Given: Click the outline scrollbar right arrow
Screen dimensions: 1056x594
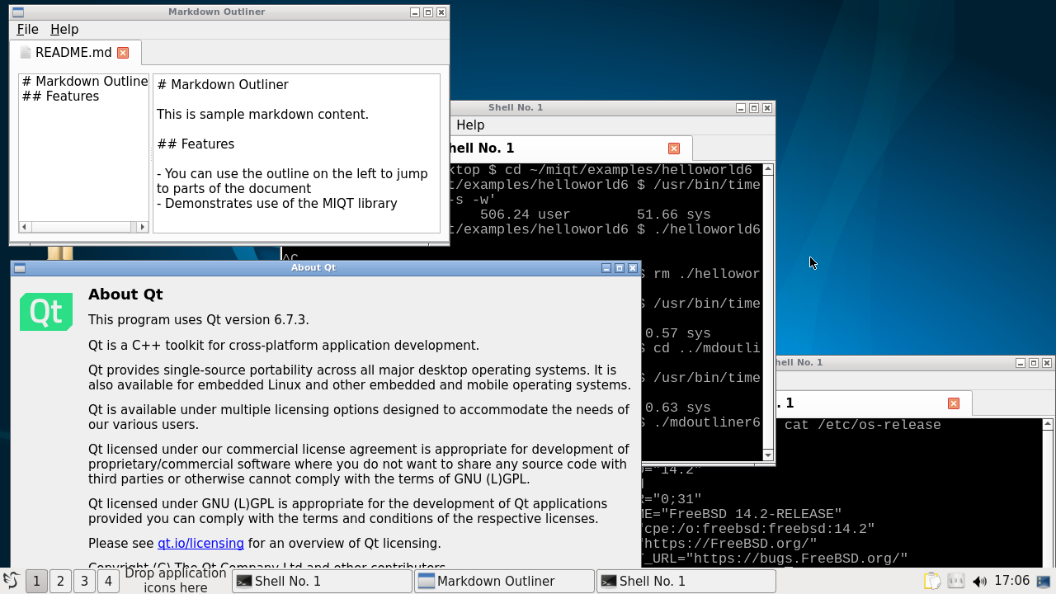Looking at the screenshot, I should (142, 227).
